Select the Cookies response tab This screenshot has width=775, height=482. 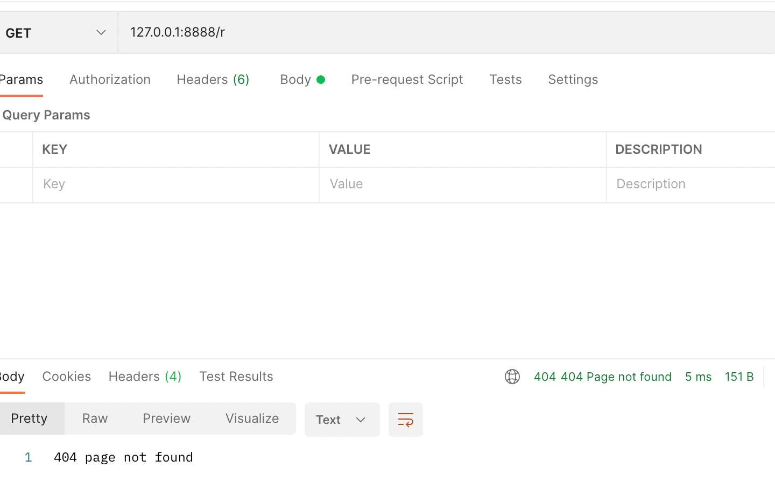click(x=66, y=376)
